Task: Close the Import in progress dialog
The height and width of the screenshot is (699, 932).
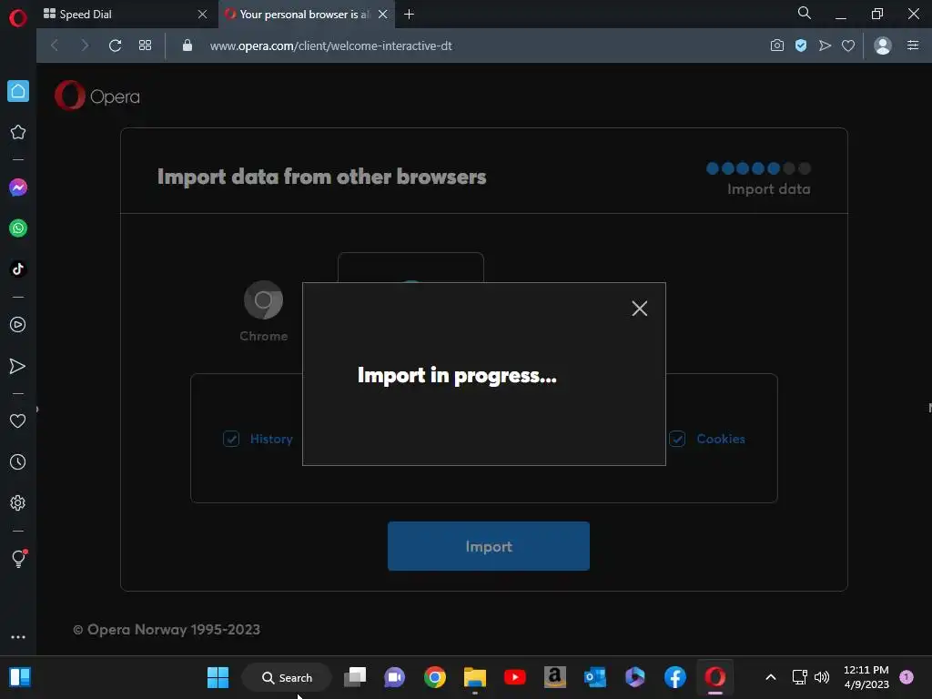Action: click(x=640, y=308)
